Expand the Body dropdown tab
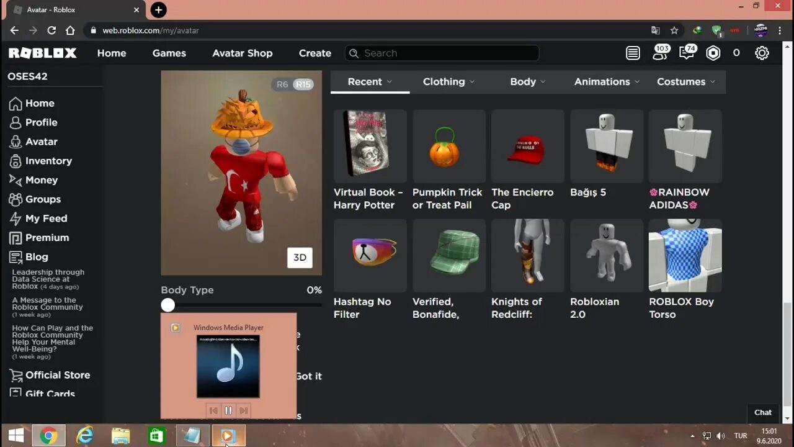Image resolution: width=794 pixels, height=447 pixels. click(x=528, y=81)
